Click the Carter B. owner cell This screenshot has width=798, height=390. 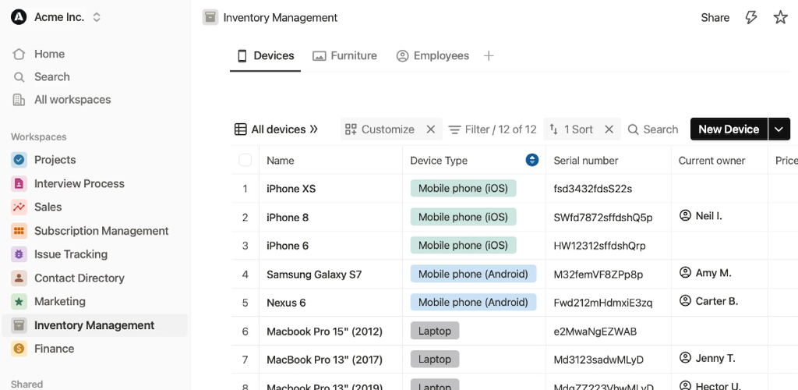719,303
